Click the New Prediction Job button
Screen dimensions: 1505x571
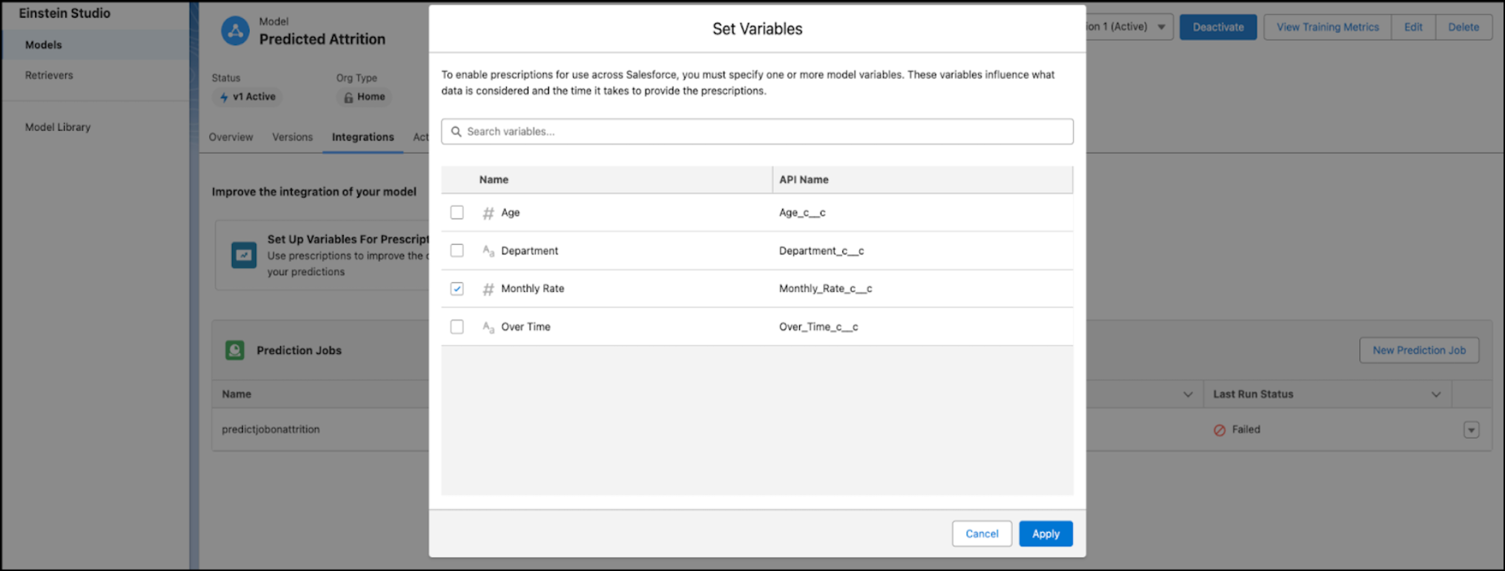pyautogui.click(x=1419, y=350)
